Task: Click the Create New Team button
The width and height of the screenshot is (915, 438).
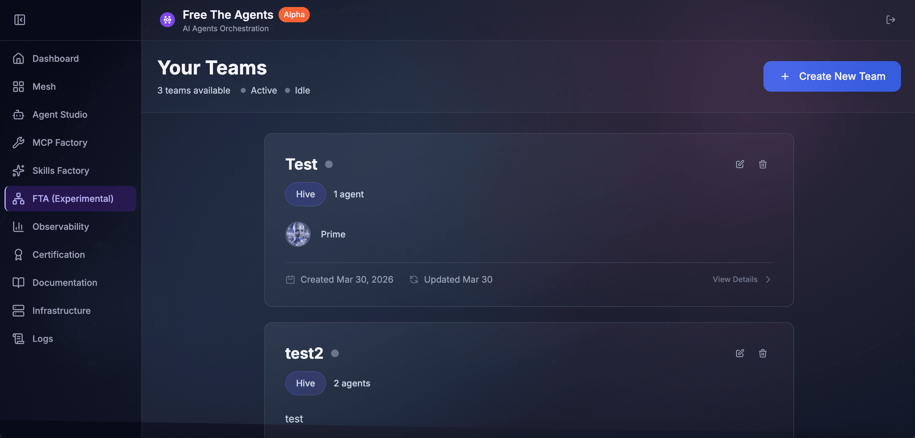Action: point(832,76)
